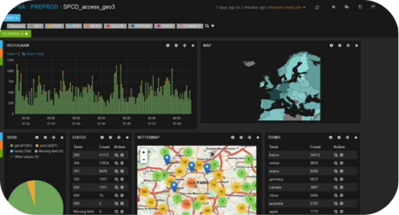Viewport: 399px width, 215px height.
Task: Select the CONNECT query pill
Action: coord(190,26)
